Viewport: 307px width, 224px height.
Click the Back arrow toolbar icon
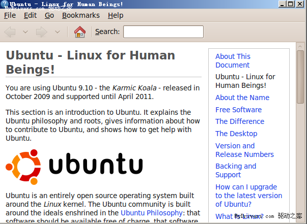click(10, 31)
